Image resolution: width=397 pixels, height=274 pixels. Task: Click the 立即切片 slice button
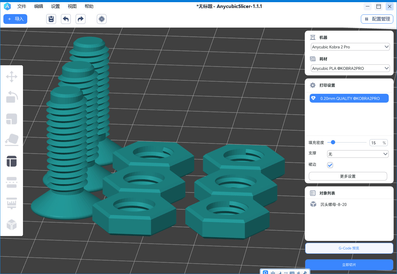349,265
